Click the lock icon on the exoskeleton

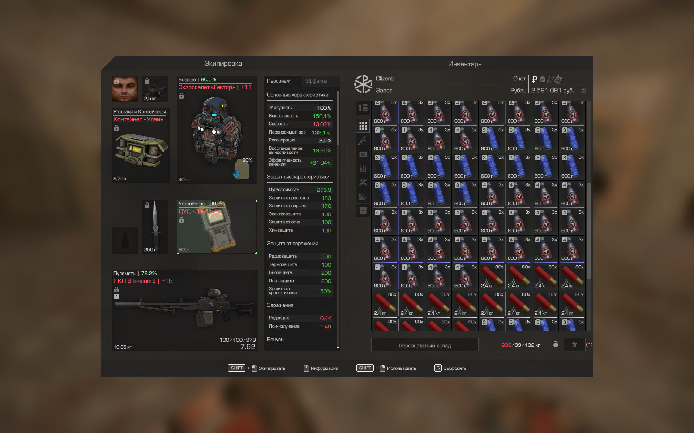181,96
